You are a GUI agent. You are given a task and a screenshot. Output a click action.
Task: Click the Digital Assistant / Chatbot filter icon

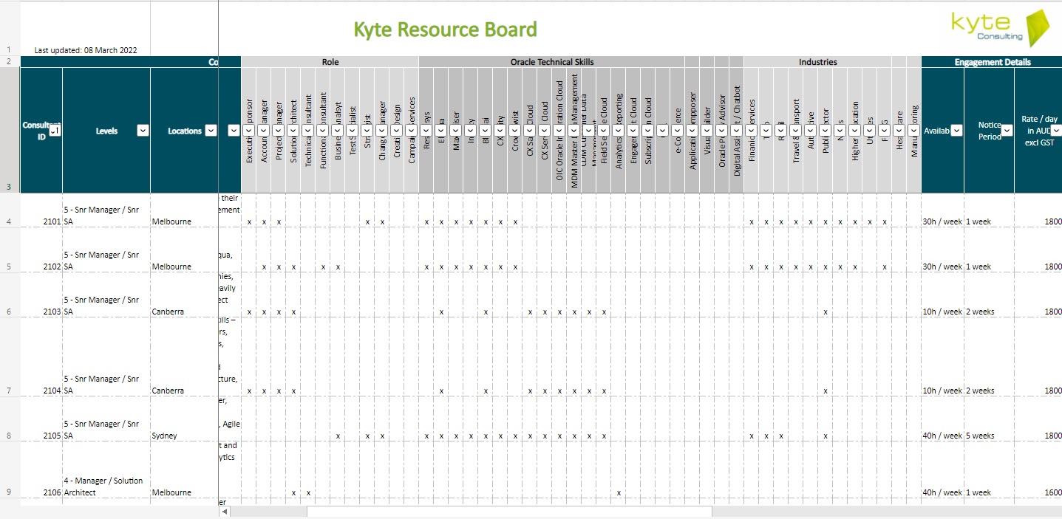737,131
